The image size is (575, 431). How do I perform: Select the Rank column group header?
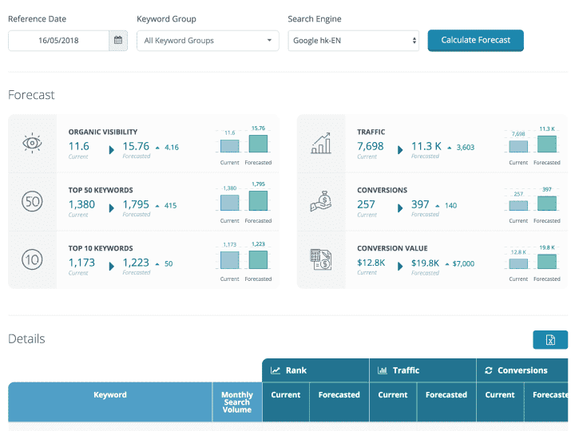point(315,370)
